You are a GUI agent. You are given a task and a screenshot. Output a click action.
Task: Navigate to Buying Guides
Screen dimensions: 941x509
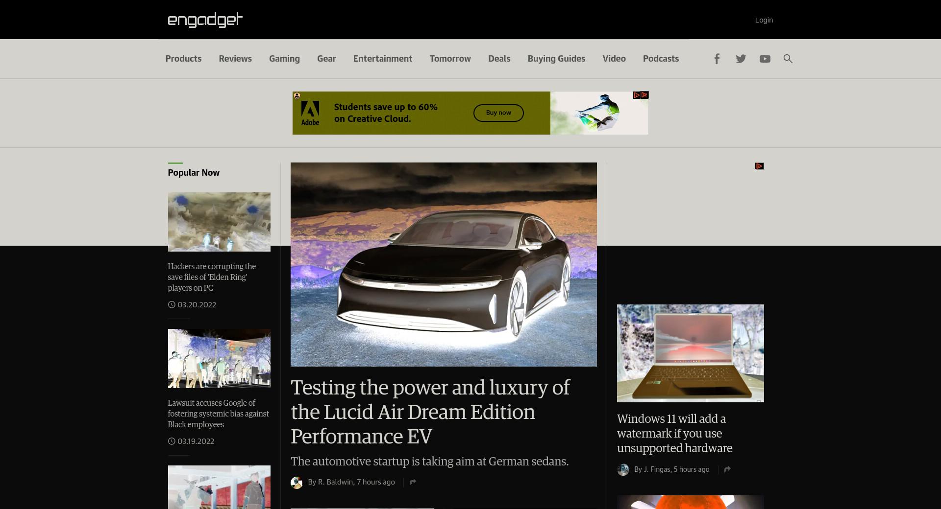[556, 59]
